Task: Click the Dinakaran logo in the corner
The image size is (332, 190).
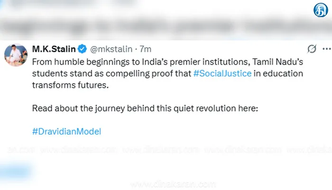Action: (320, 9)
